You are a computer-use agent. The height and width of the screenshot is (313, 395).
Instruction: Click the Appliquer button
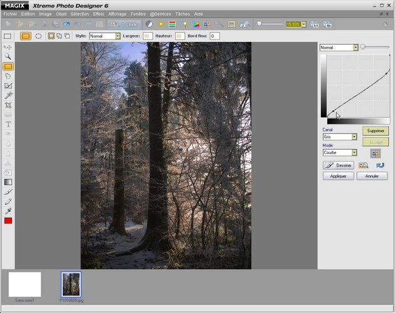pyautogui.click(x=338, y=176)
